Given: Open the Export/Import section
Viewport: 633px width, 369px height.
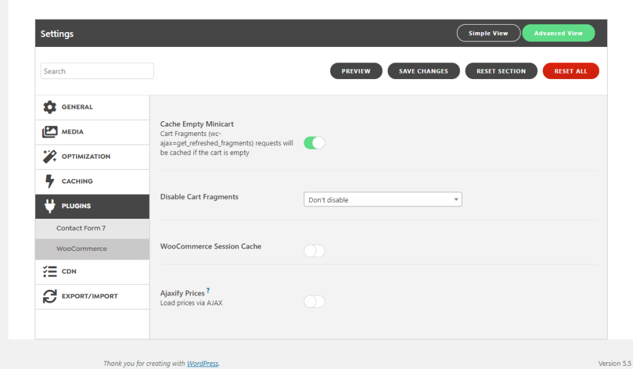Looking at the screenshot, I should tap(92, 296).
